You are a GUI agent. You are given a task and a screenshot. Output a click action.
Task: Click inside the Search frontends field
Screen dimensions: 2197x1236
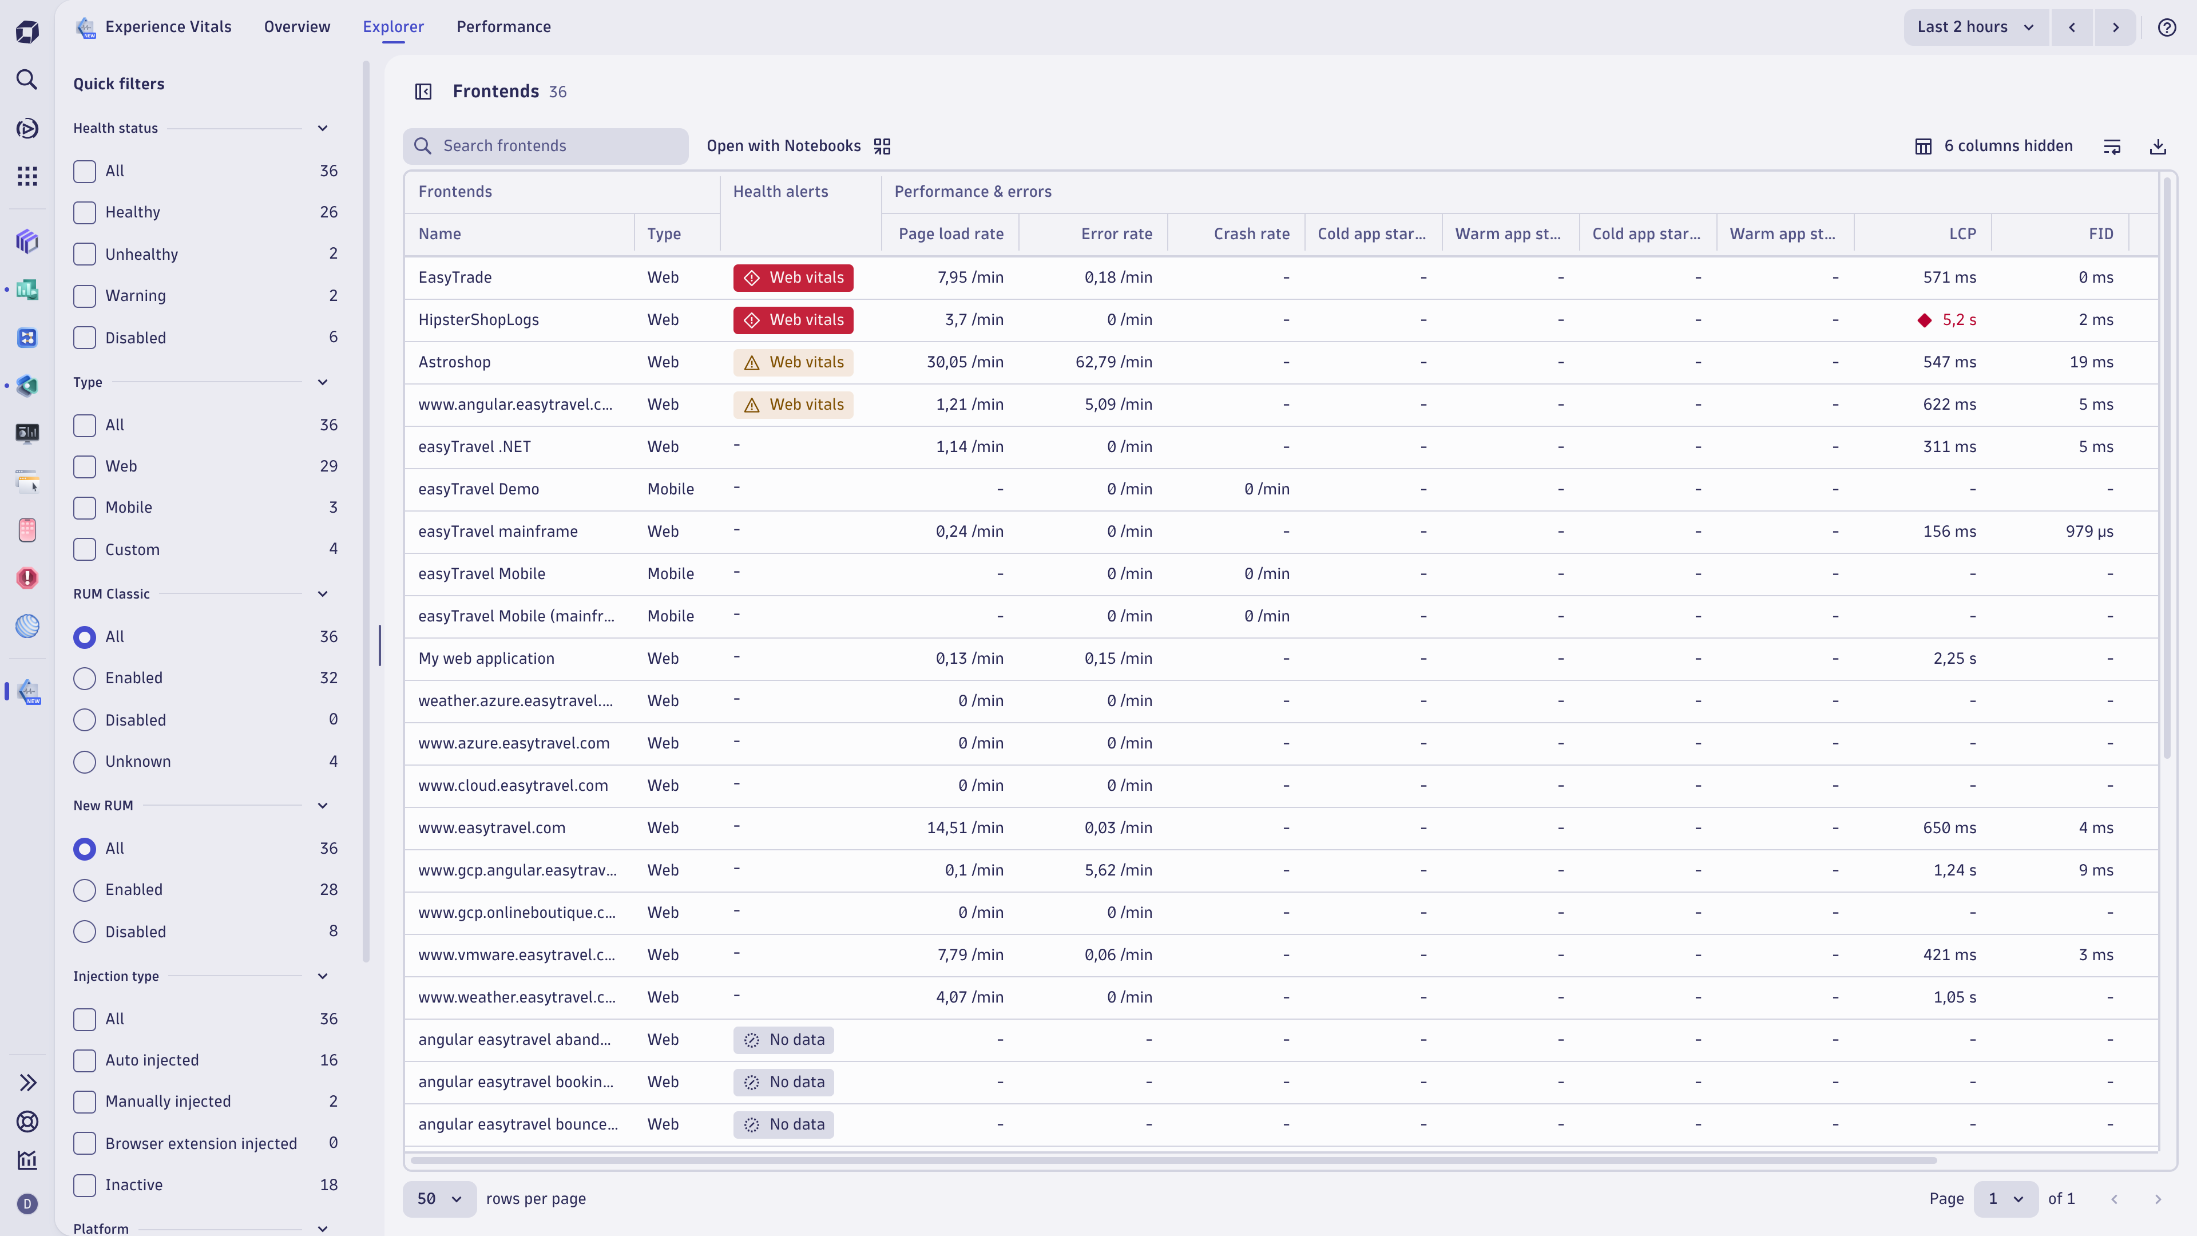click(546, 146)
